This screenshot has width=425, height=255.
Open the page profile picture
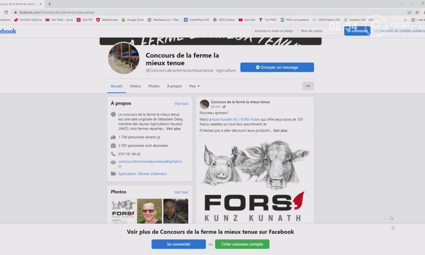click(x=124, y=58)
